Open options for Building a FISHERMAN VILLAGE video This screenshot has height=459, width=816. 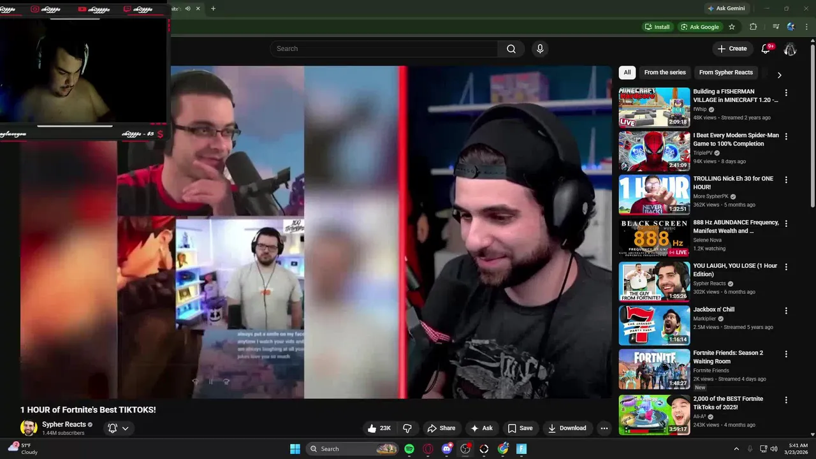click(786, 93)
